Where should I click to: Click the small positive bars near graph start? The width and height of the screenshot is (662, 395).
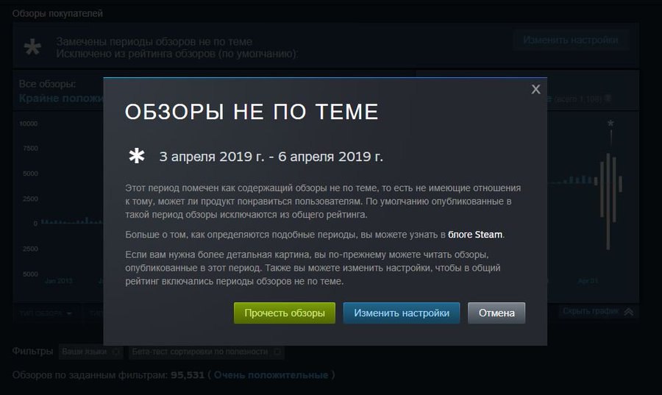pyautogui.click(x=72, y=221)
